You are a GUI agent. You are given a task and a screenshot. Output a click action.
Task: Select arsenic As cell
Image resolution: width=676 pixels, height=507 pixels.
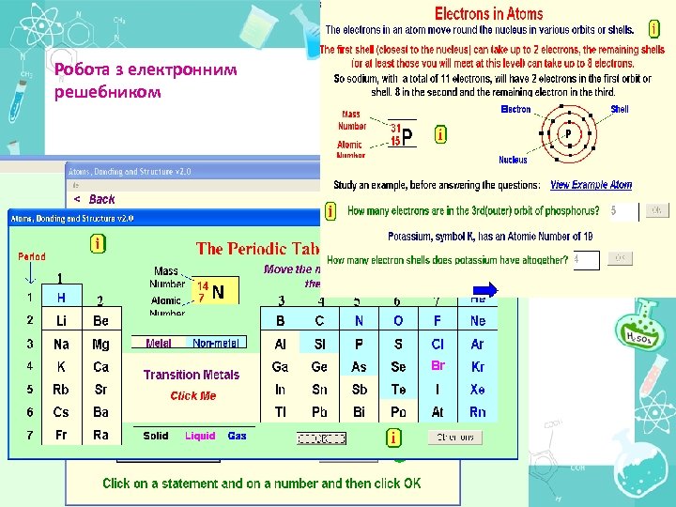pos(359,367)
